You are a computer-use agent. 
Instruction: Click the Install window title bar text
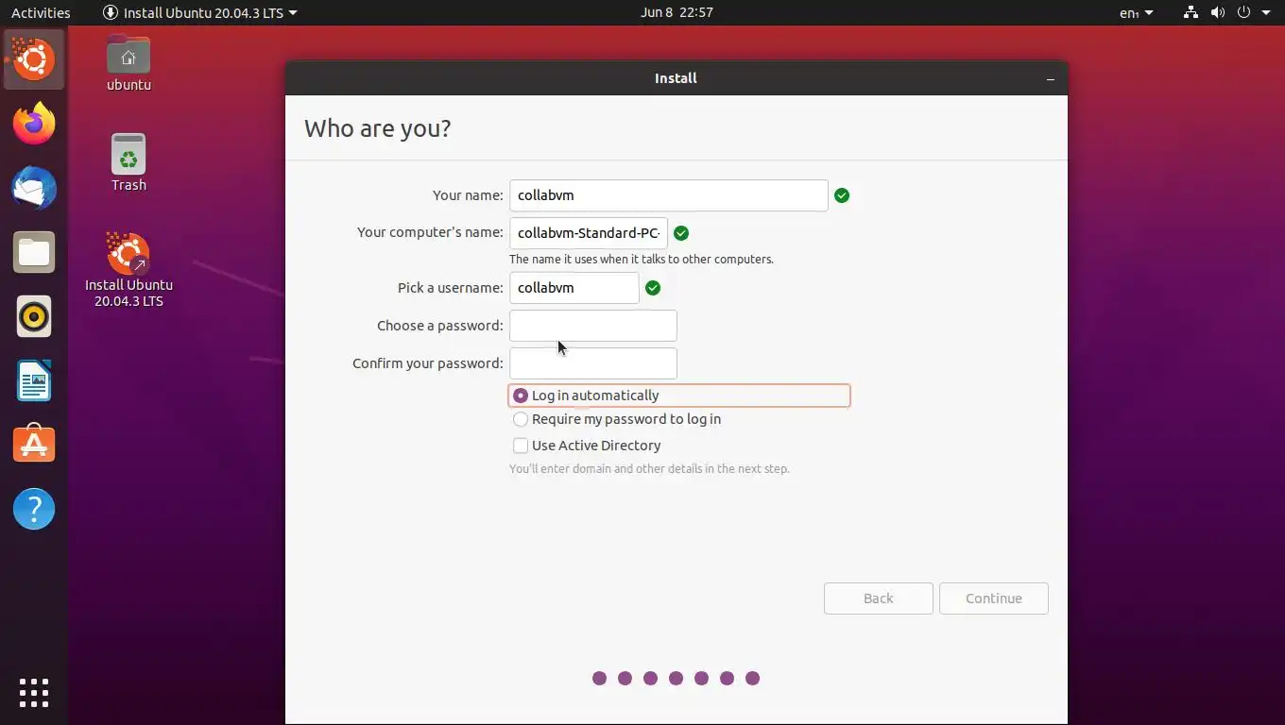point(676,78)
